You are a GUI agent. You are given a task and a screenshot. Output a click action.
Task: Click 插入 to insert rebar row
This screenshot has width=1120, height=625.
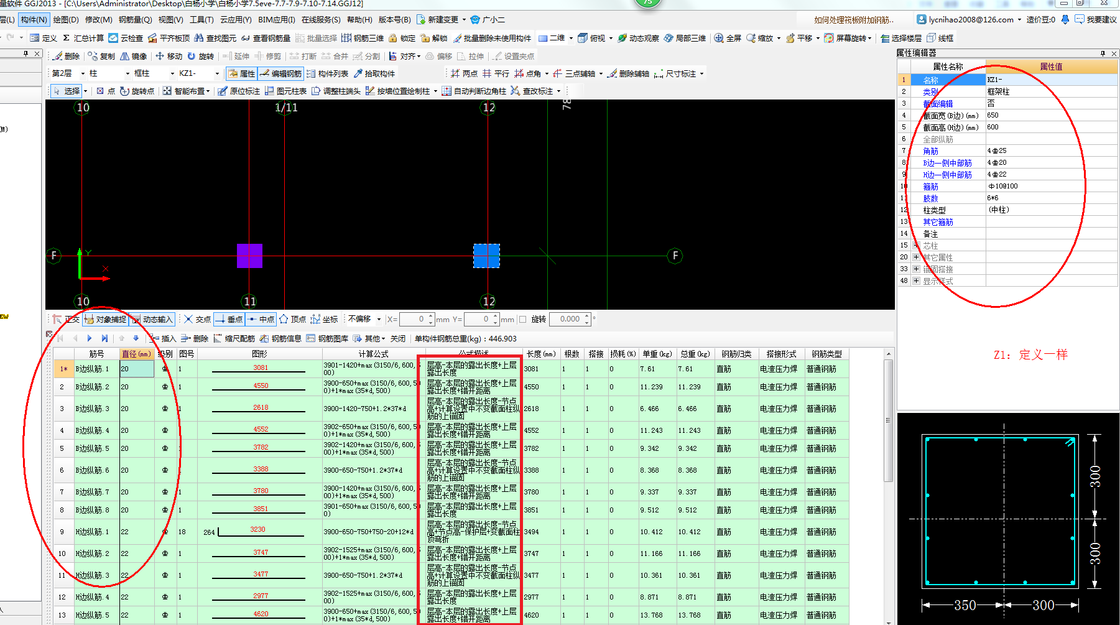(x=164, y=338)
